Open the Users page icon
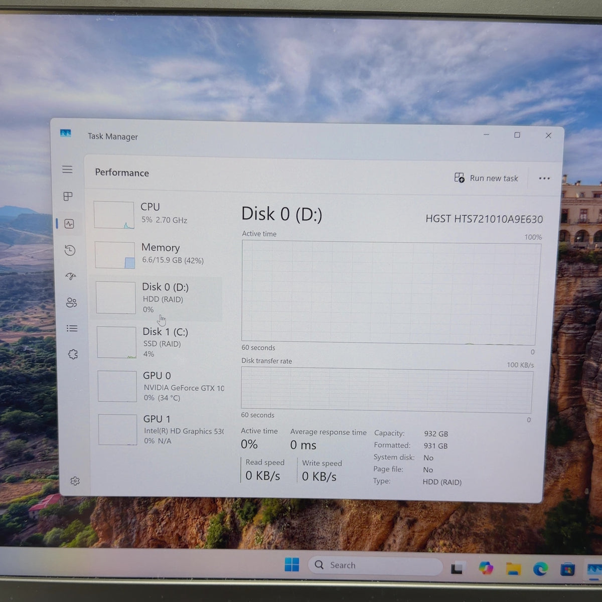602x602 pixels. tap(72, 303)
